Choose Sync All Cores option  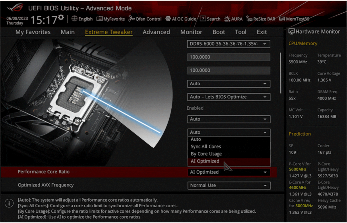pyautogui.click(x=229, y=146)
